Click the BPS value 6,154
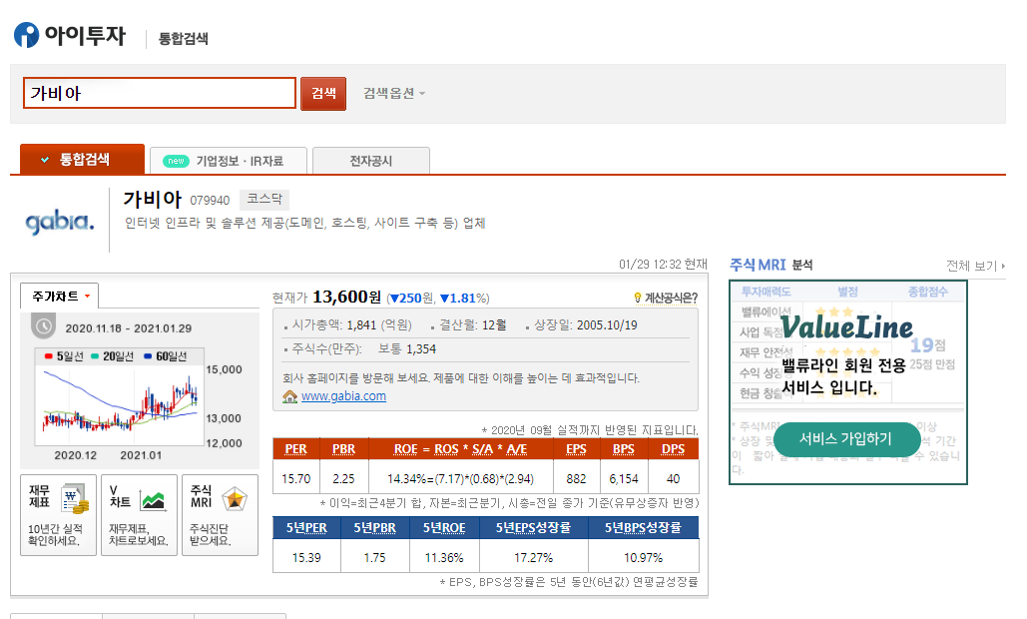 (x=624, y=479)
